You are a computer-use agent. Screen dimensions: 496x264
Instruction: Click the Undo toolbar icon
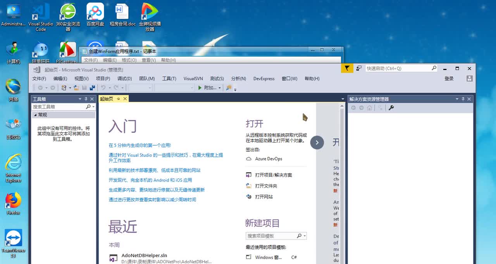[103, 88]
